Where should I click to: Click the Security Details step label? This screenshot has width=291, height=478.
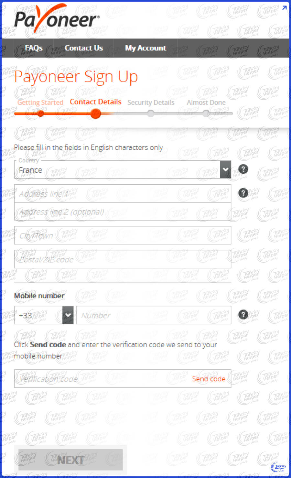tap(151, 103)
